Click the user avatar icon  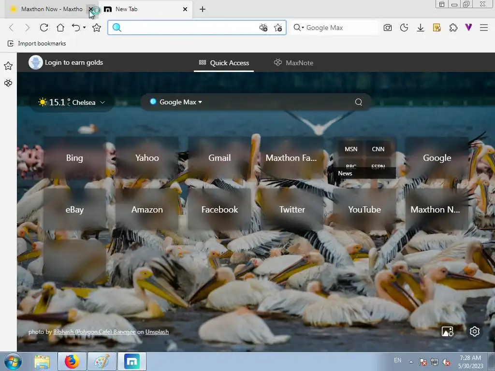[36, 62]
